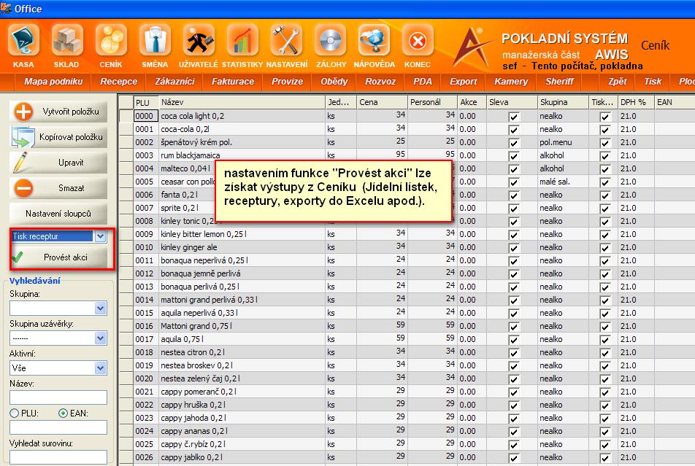The image size is (695, 466).
Task: Open the Obědy tab
Action: 334,82
